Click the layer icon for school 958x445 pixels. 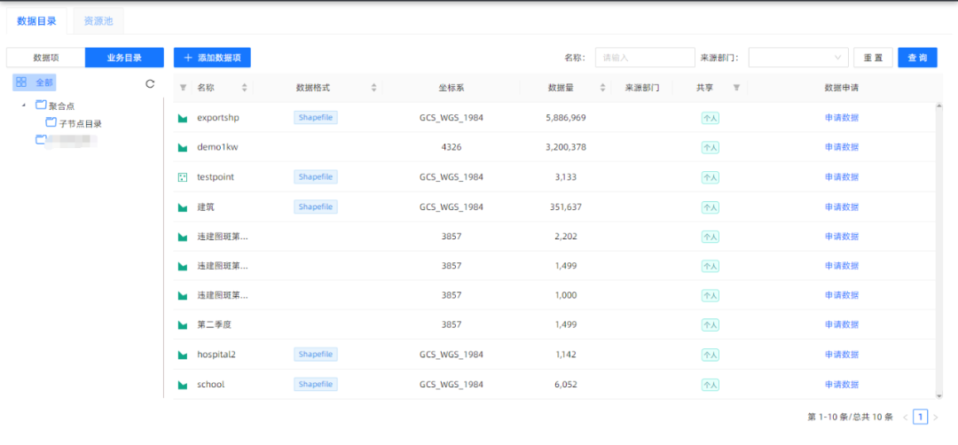click(182, 386)
